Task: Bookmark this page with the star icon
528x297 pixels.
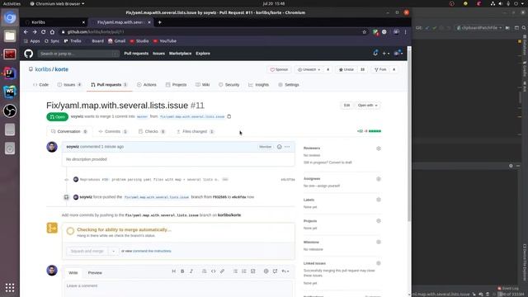Action: pyautogui.click(x=365, y=32)
